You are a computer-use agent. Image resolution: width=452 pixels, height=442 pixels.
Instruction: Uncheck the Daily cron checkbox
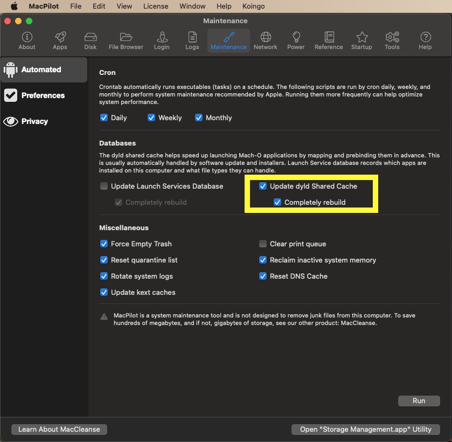(104, 118)
